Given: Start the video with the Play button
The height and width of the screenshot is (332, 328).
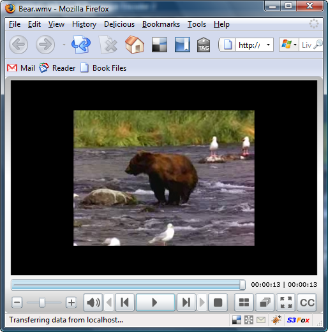Looking at the screenshot, I should pyautogui.click(x=155, y=303).
